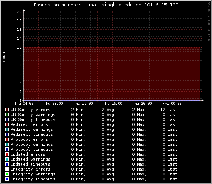Click the Integrity warnings bright green swatch

pyautogui.click(x=7, y=174)
